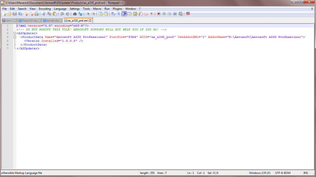Toggle Word wrap toolbar button
This screenshot has height=177, width=316.
click(113, 14)
